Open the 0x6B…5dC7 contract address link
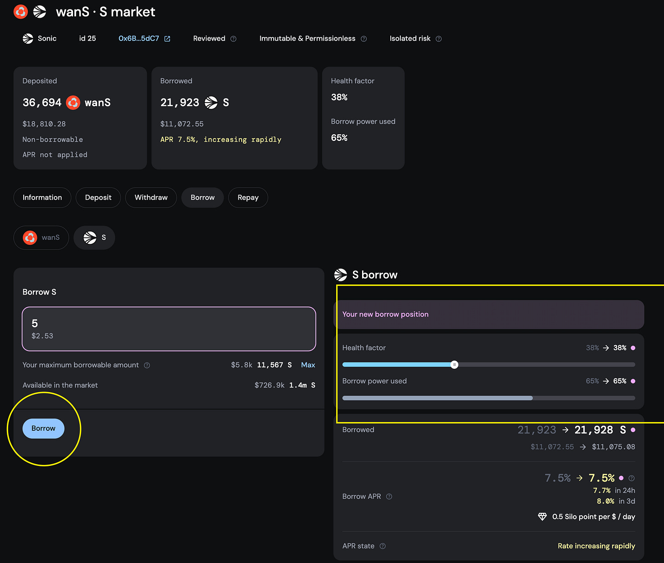The image size is (664, 563). [139, 39]
